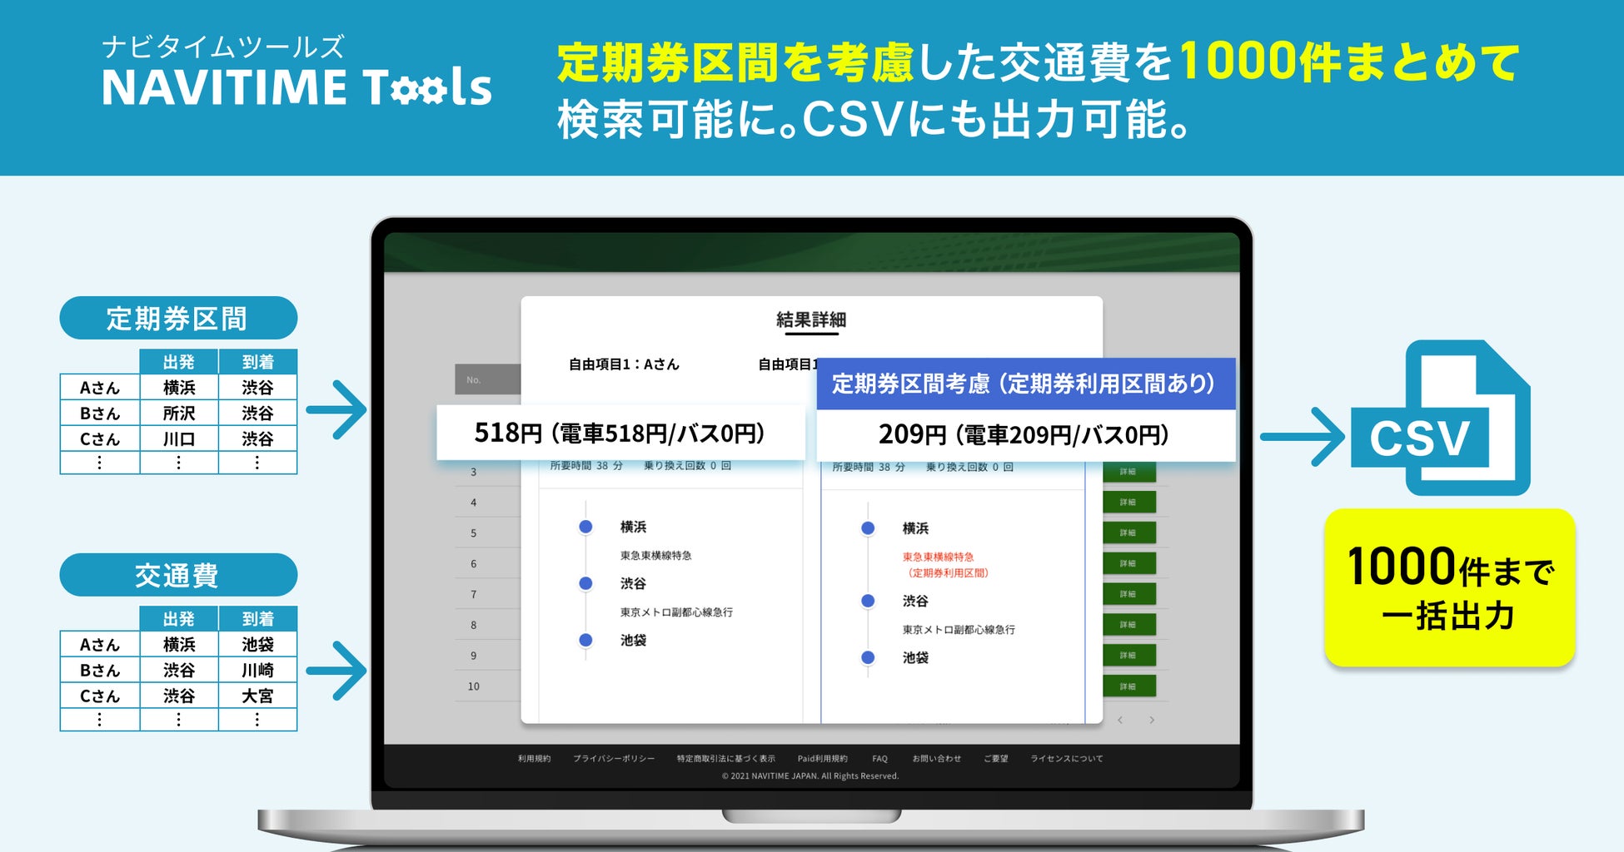Click the 池袋 station dot in the 209円 route

[868, 657]
